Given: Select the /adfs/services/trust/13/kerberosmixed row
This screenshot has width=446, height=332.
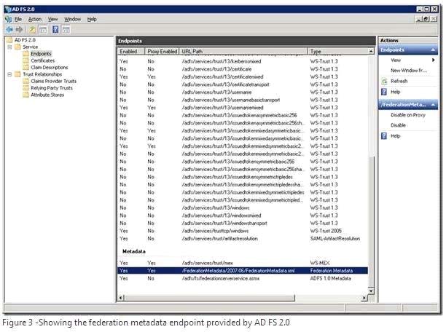Looking at the screenshot, I should (x=243, y=61).
